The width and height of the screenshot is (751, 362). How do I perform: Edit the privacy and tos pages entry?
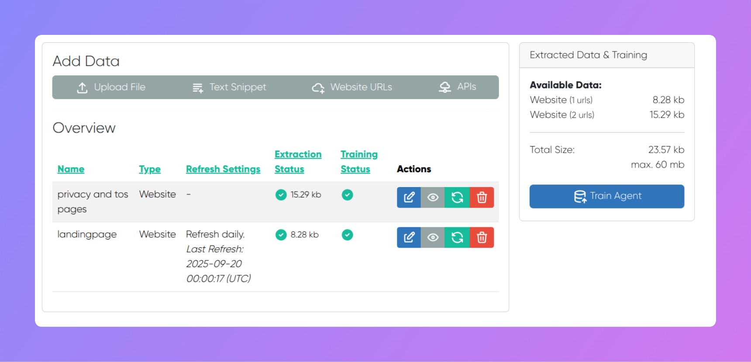tap(409, 198)
